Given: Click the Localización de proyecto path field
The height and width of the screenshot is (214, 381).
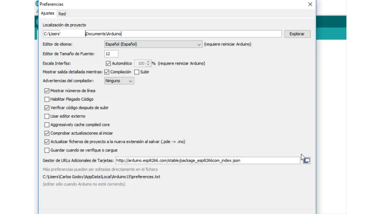Looking at the screenshot, I should tap(162, 34).
